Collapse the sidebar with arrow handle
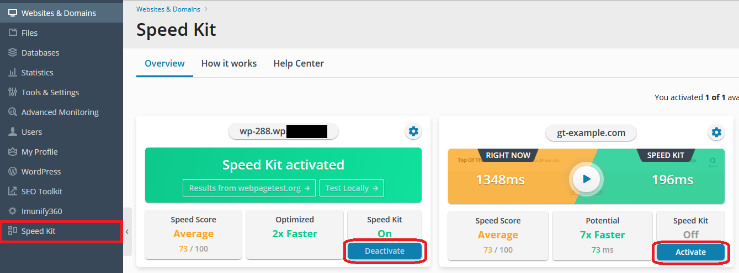This screenshot has height=273, width=739. coord(127,232)
